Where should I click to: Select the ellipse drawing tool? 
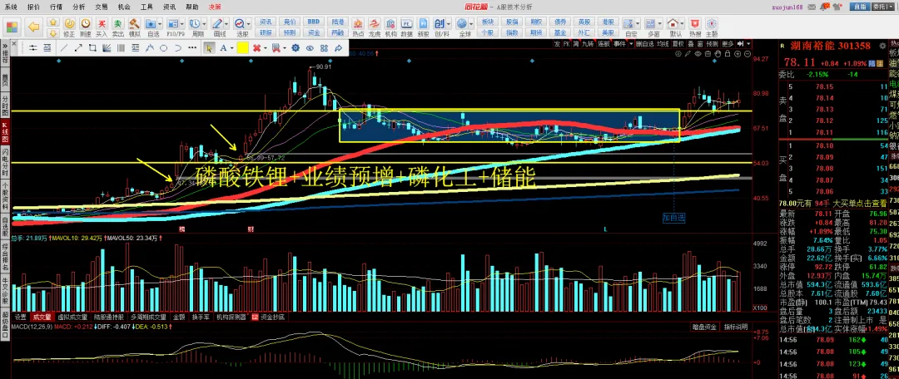[163, 48]
